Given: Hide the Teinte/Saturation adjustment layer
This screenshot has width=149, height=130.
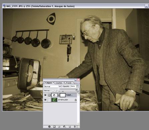Looking at the screenshot, I should click(45, 95).
